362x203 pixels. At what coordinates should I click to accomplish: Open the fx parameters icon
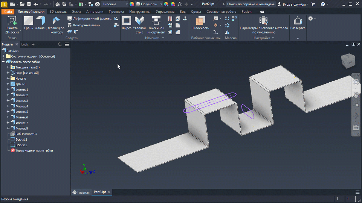180,4
